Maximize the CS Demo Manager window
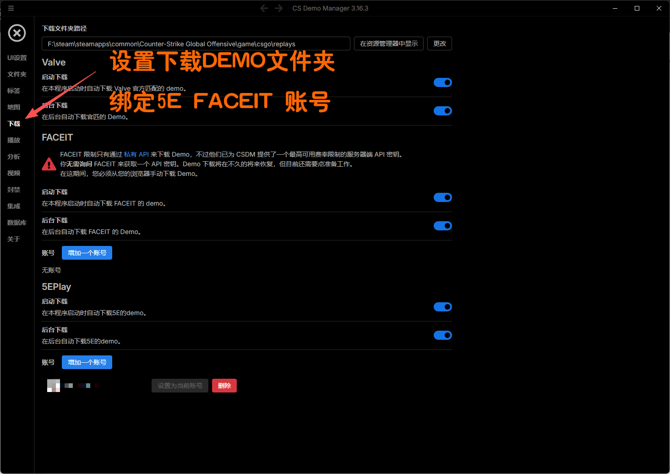This screenshot has width=670, height=474. (x=637, y=8)
